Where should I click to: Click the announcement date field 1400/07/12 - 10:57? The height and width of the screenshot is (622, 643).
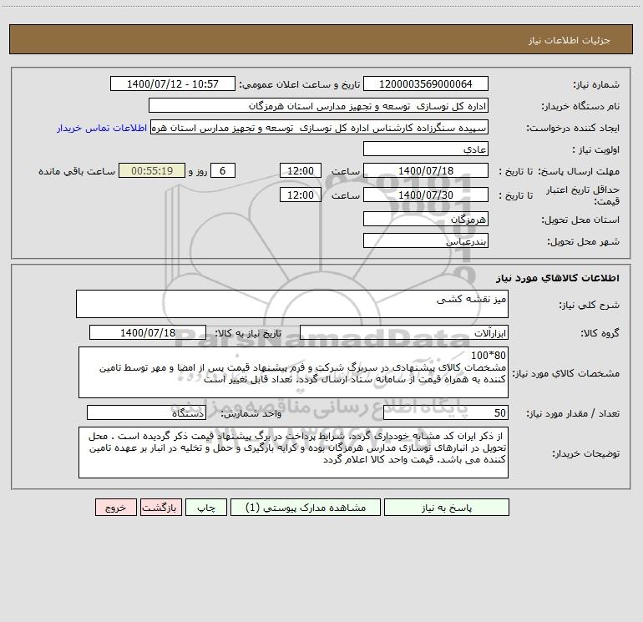(x=173, y=83)
